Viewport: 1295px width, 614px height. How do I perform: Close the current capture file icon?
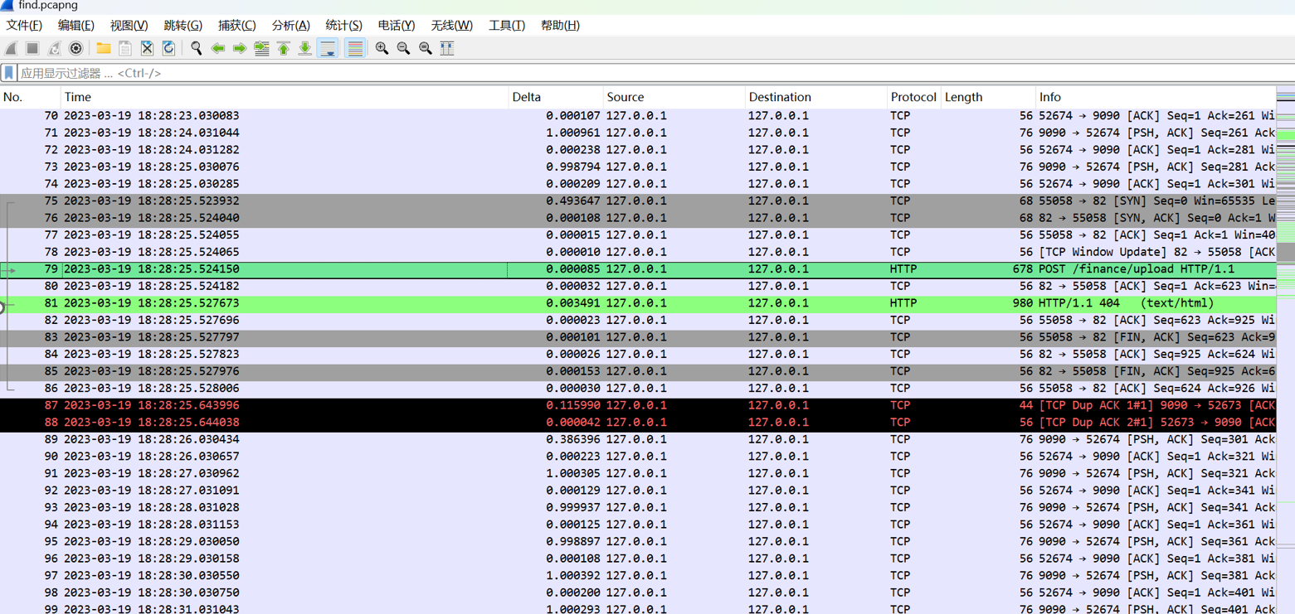(x=147, y=49)
